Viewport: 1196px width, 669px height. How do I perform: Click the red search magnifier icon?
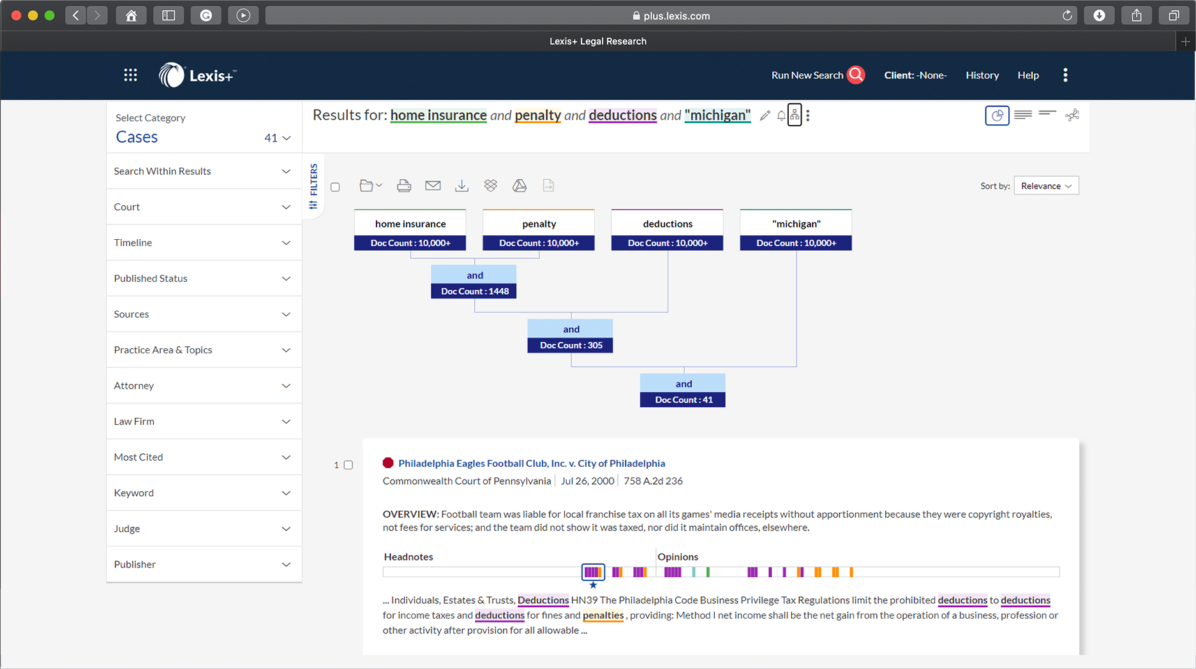point(856,75)
